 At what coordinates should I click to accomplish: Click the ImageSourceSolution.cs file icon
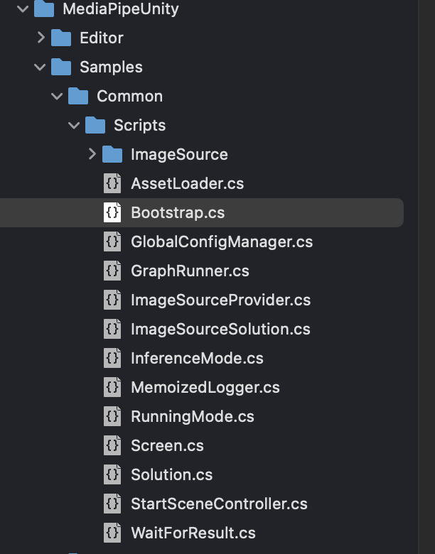click(x=112, y=329)
